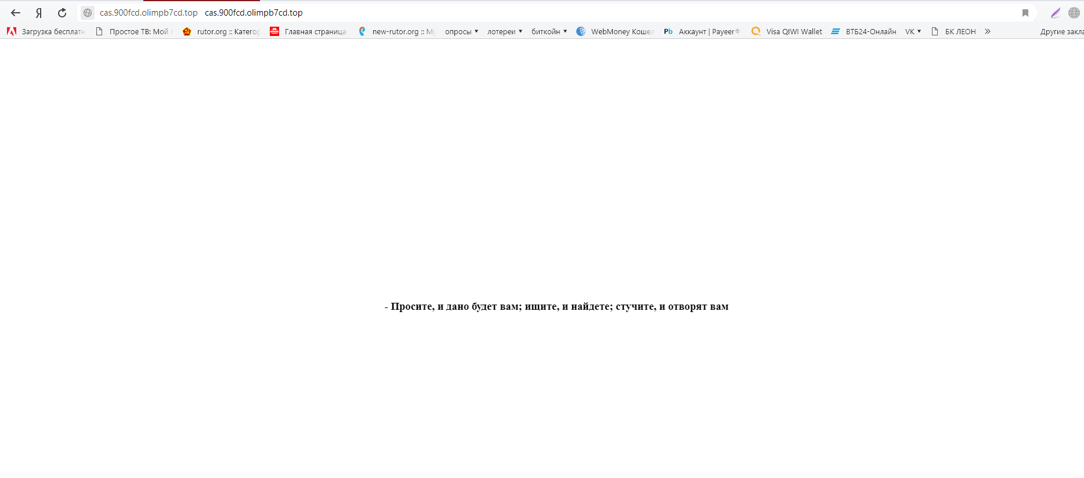Open the БК ЛЕОН bookmark
The height and width of the screenshot is (478, 1084).
[953, 31]
